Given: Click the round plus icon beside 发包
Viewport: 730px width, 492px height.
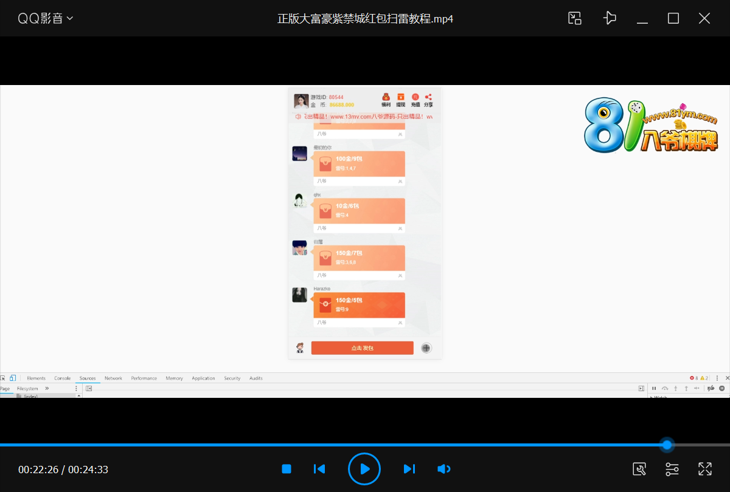Looking at the screenshot, I should (x=426, y=348).
